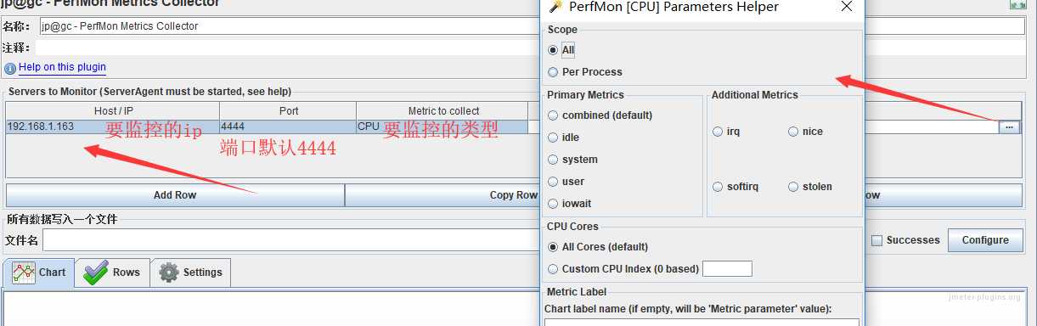Switch to the Settings tab
This screenshot has width=1037, height=326.
tap(190, 273)
